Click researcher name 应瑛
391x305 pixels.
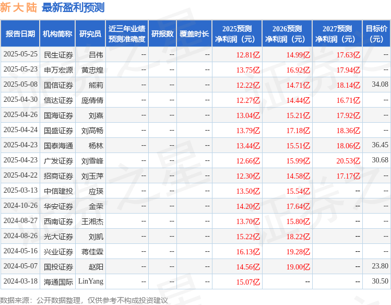coord(96,191)
